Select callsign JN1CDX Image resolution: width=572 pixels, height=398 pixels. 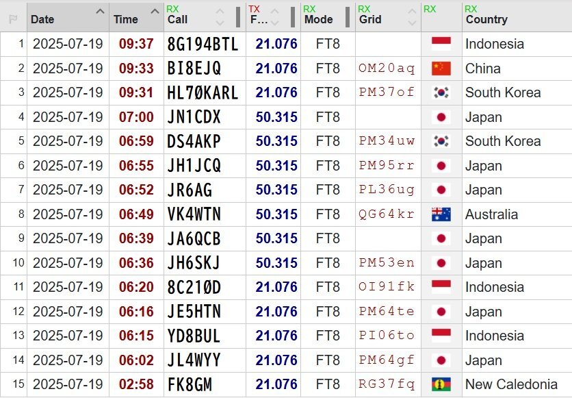pyautogui.click(x=194, y=117)
